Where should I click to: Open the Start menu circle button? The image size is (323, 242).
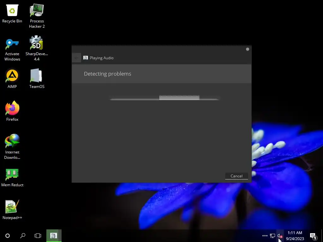(8, 236)
